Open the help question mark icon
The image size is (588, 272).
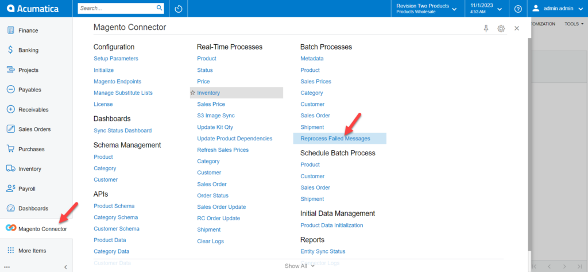click(518, 9)
